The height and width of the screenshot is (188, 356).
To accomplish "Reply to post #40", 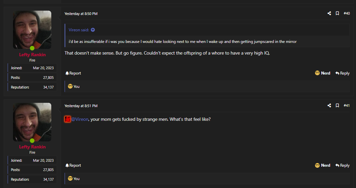I will [342, 73].
